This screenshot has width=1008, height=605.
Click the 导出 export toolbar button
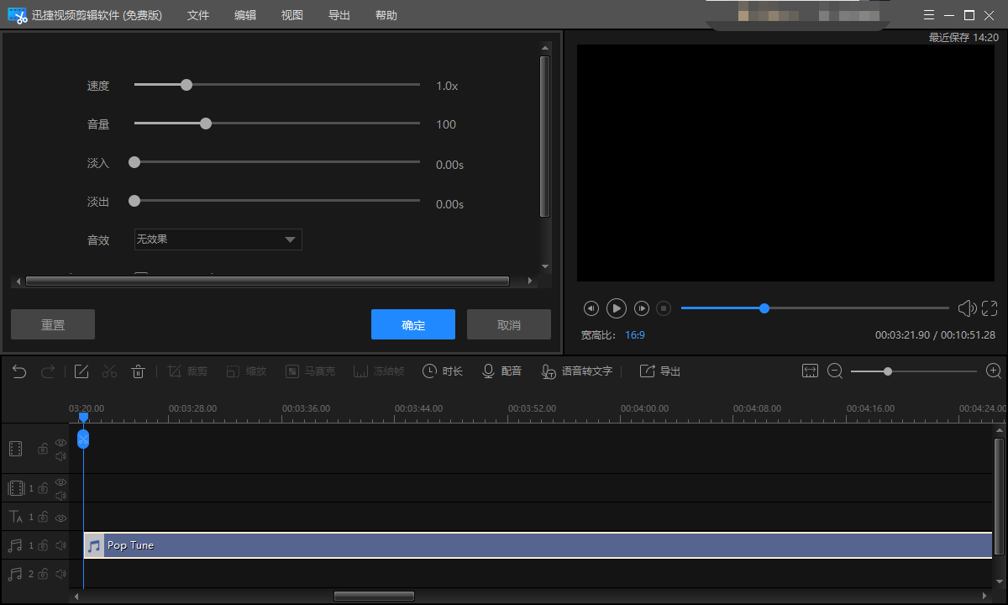(x=660, y=371)
